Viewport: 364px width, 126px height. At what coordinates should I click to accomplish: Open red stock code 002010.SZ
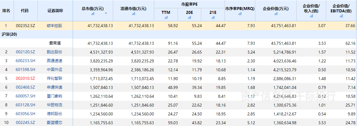pyautogui.click(x=25, y=79)
